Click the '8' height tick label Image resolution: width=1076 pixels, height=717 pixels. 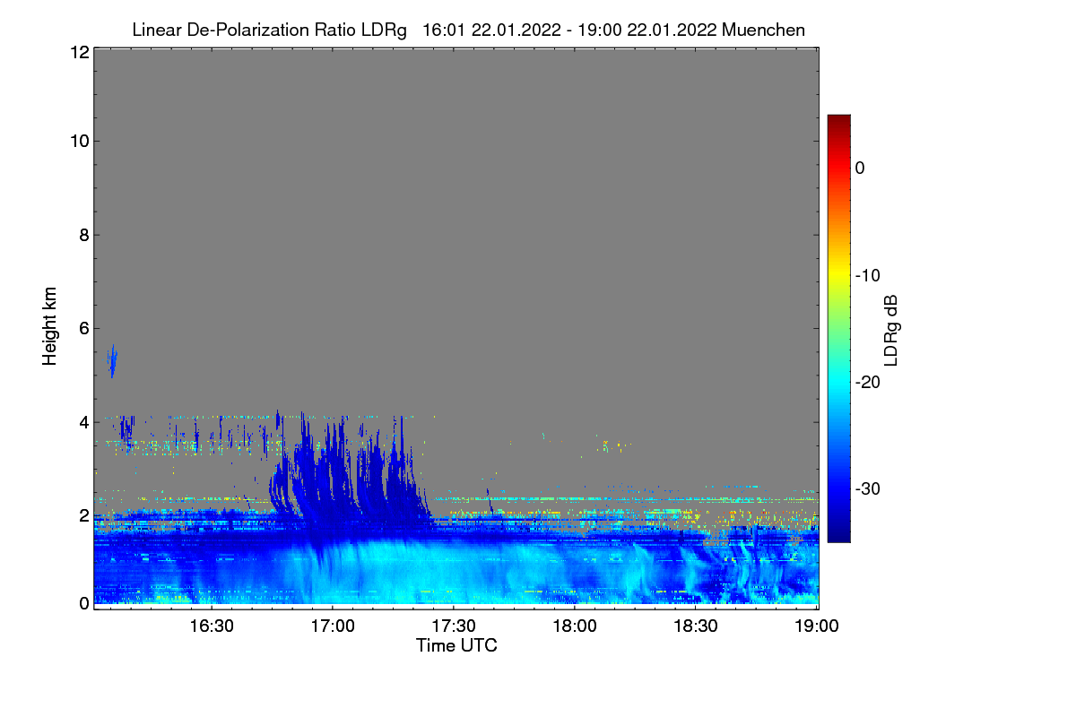(82, 236)
